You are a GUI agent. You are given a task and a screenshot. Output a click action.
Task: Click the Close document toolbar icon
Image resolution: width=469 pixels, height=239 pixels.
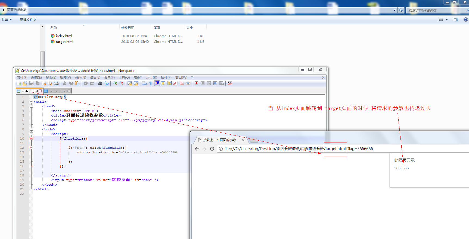[x=44, y=83]
